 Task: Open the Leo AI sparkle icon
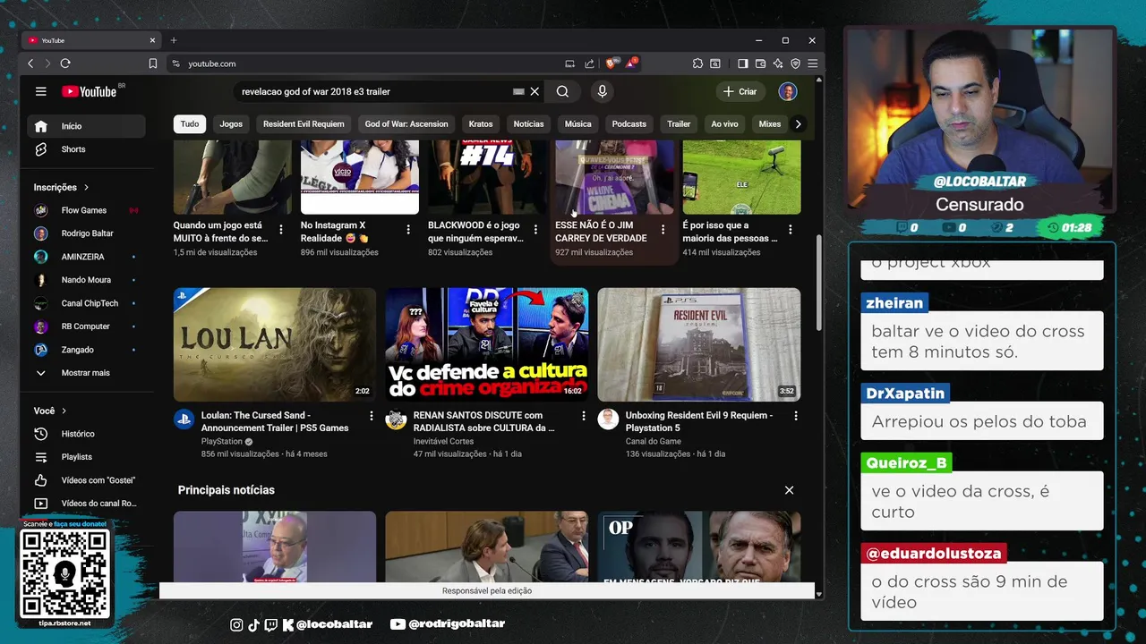[777, 64]
